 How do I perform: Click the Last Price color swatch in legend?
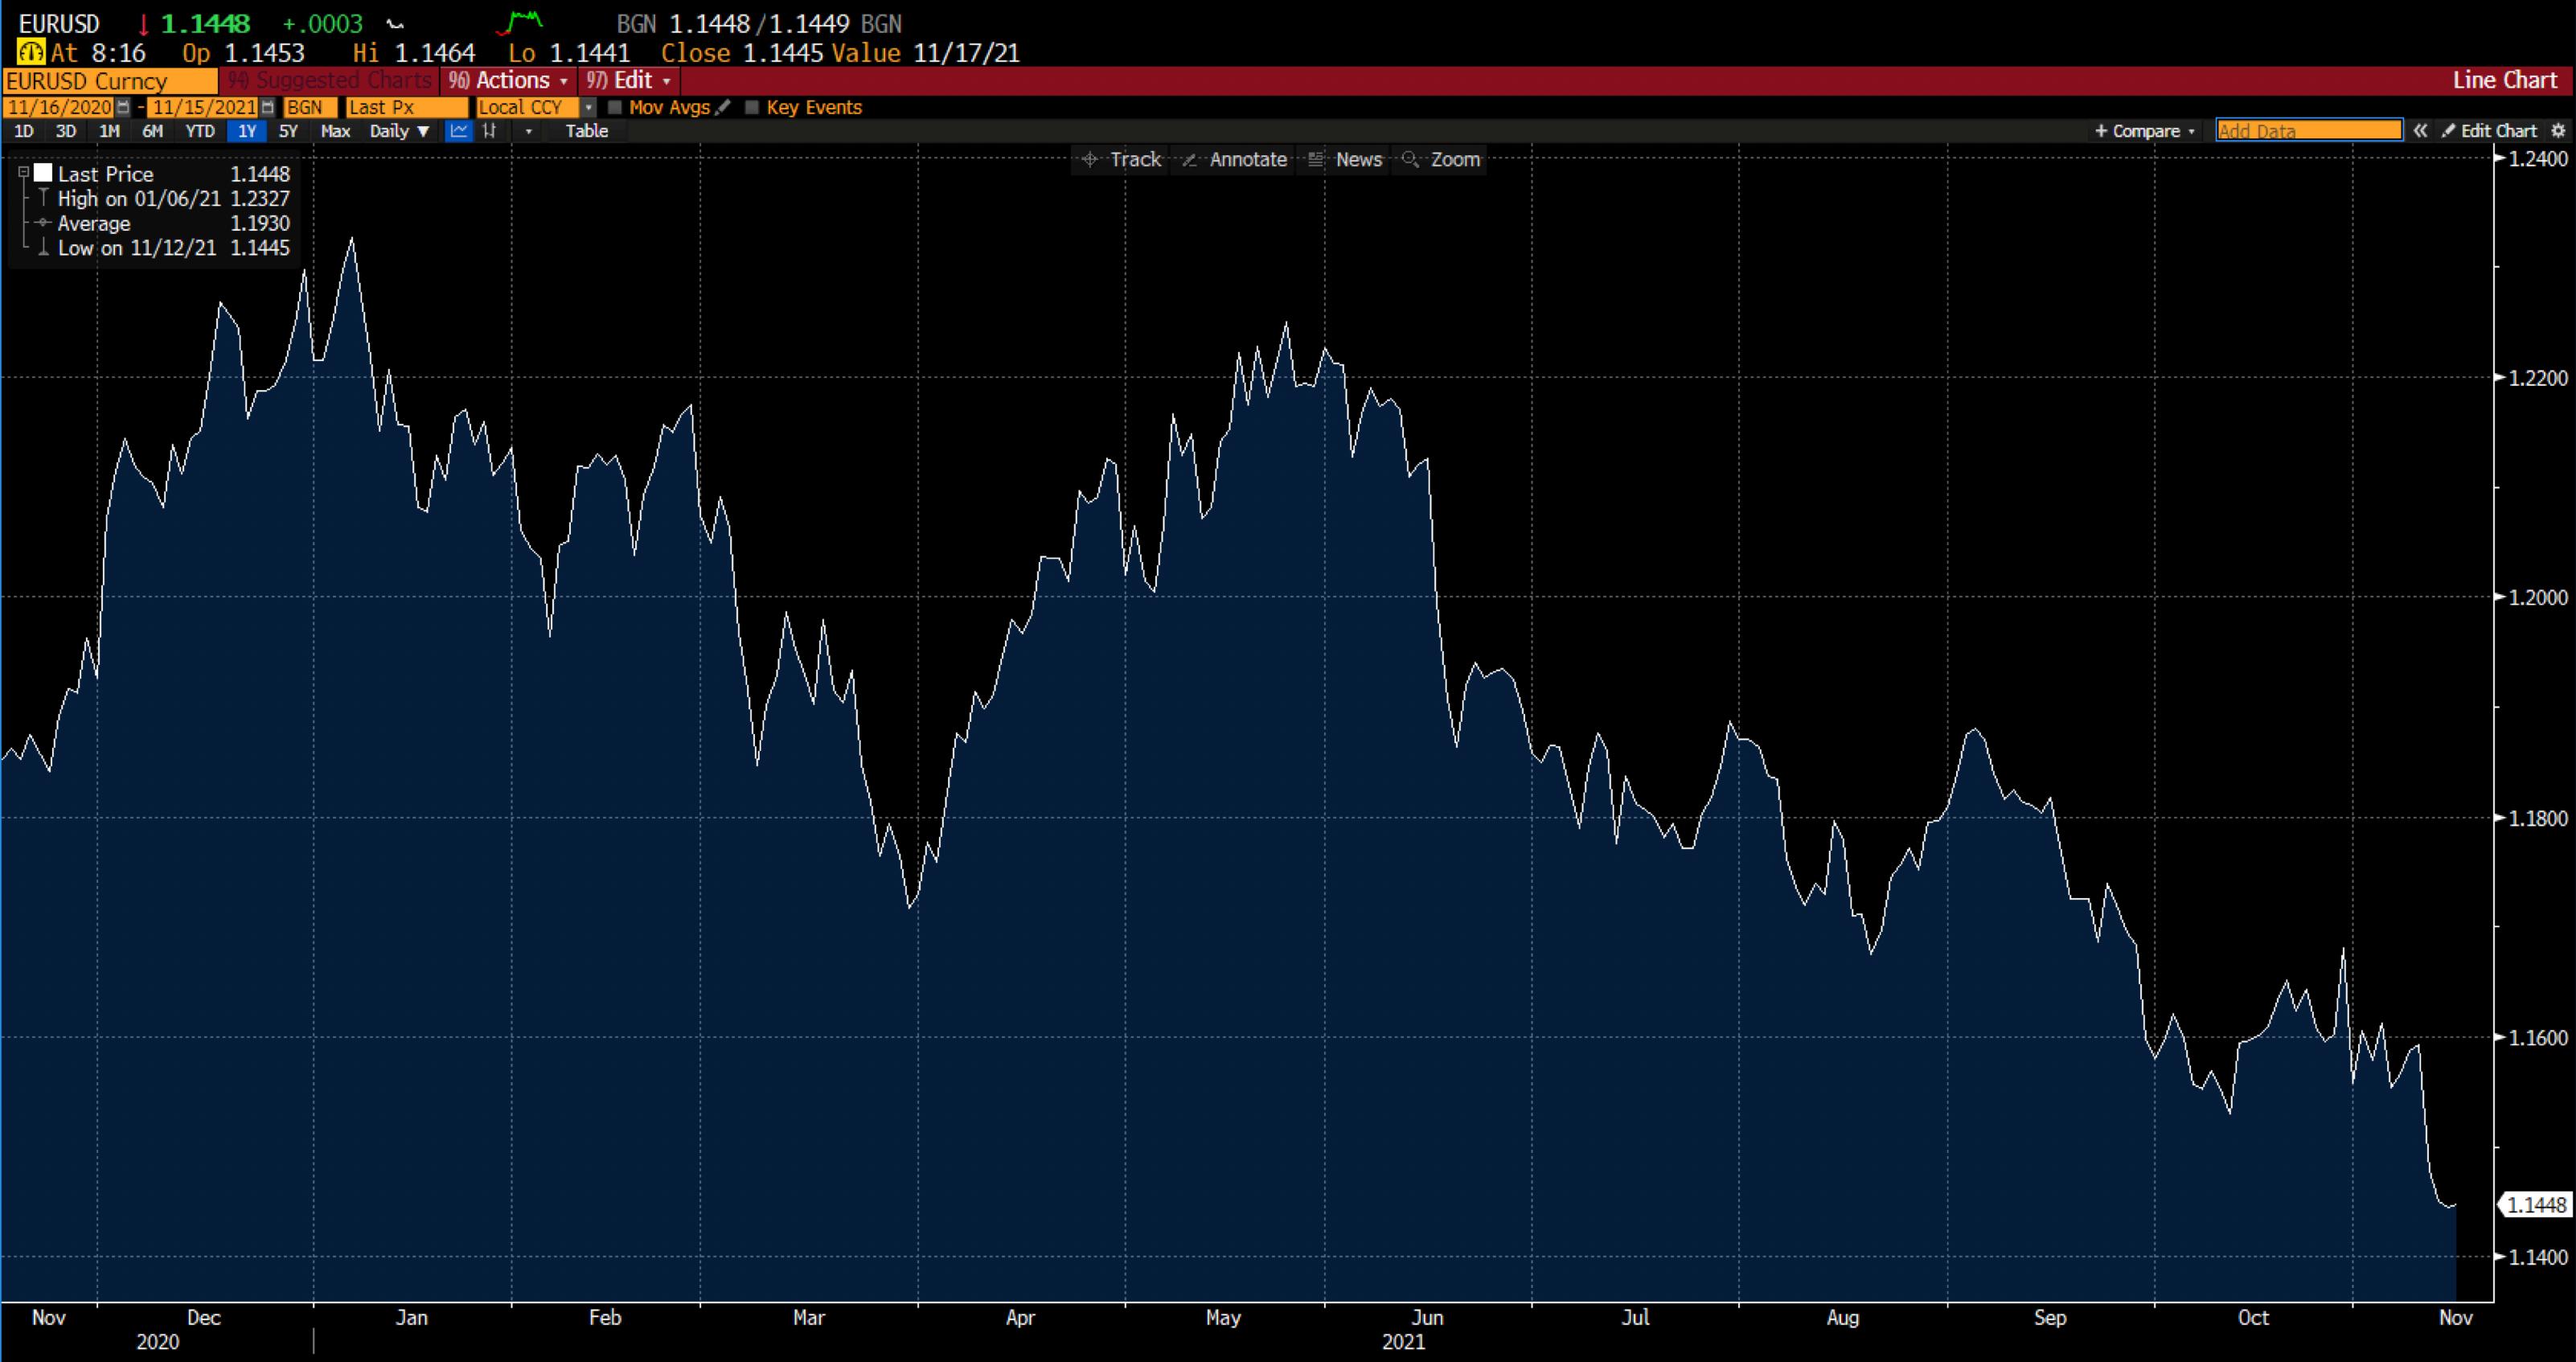(42, 172)
